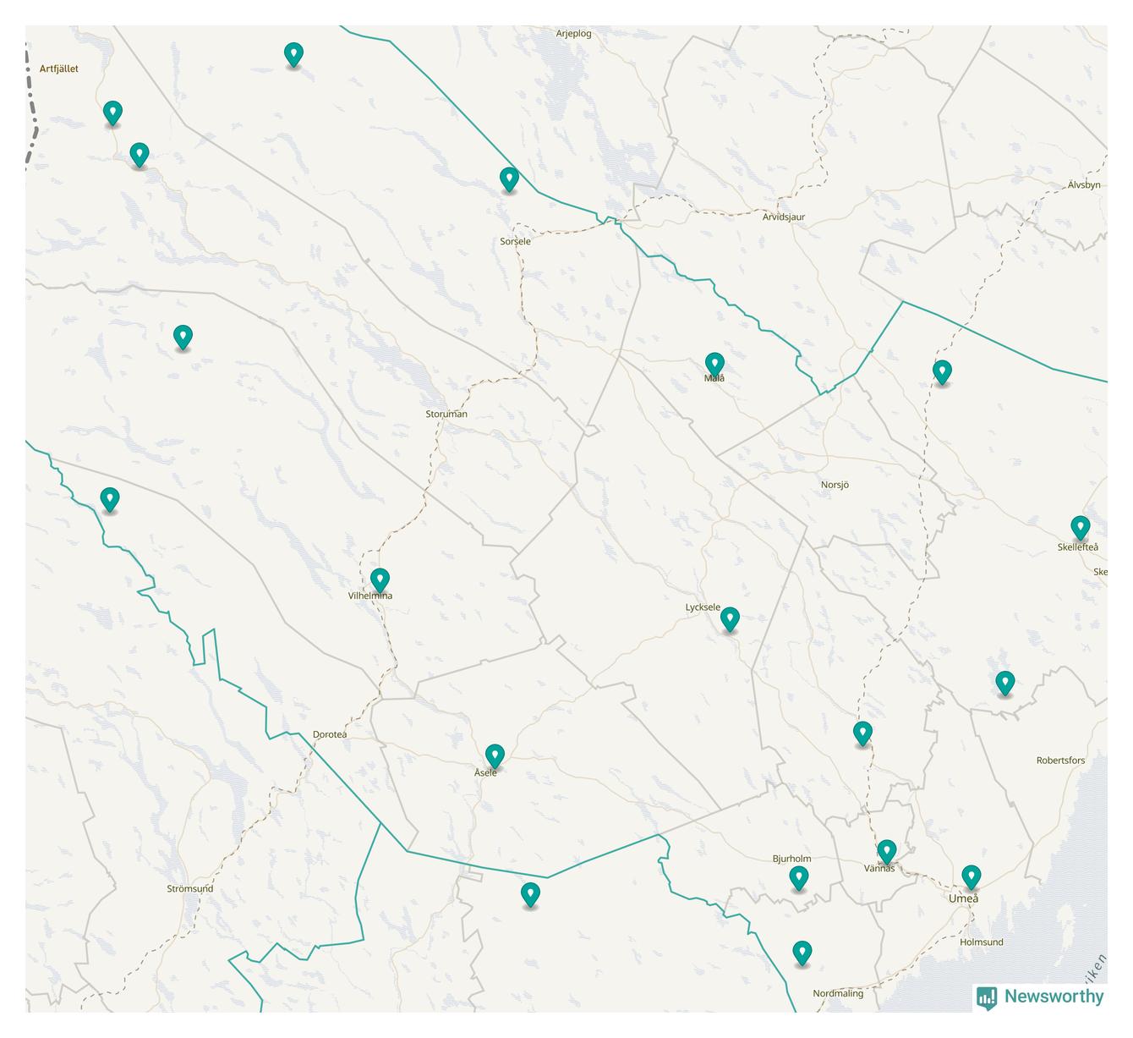Click the map pin at Umeå

coord(972,876)
